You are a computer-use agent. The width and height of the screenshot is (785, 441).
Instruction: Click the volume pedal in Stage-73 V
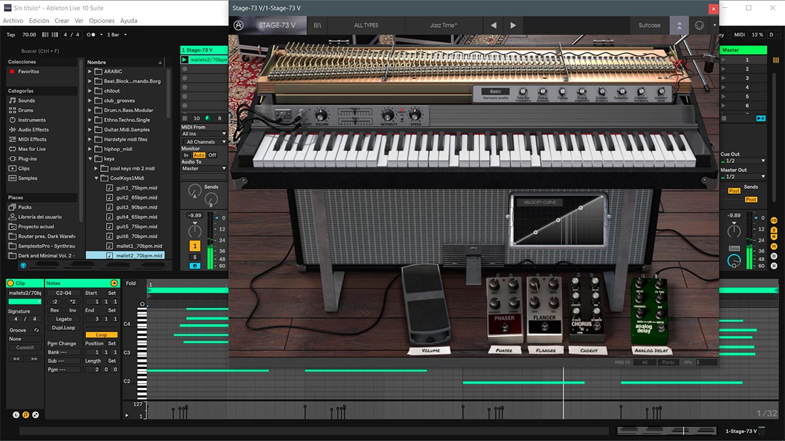(426, 304)
